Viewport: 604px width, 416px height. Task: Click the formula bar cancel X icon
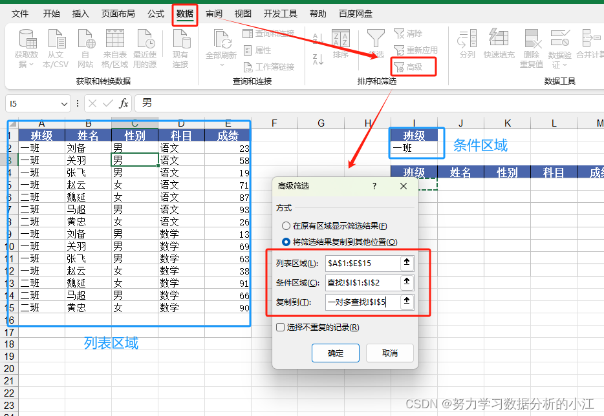92,103
